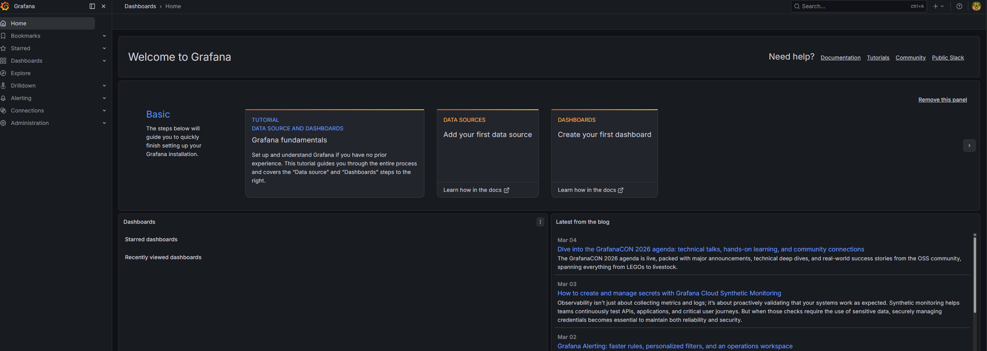Click the Connections icon in sidebar
This screenshot has width=987, height=351.
coord(3,111)
